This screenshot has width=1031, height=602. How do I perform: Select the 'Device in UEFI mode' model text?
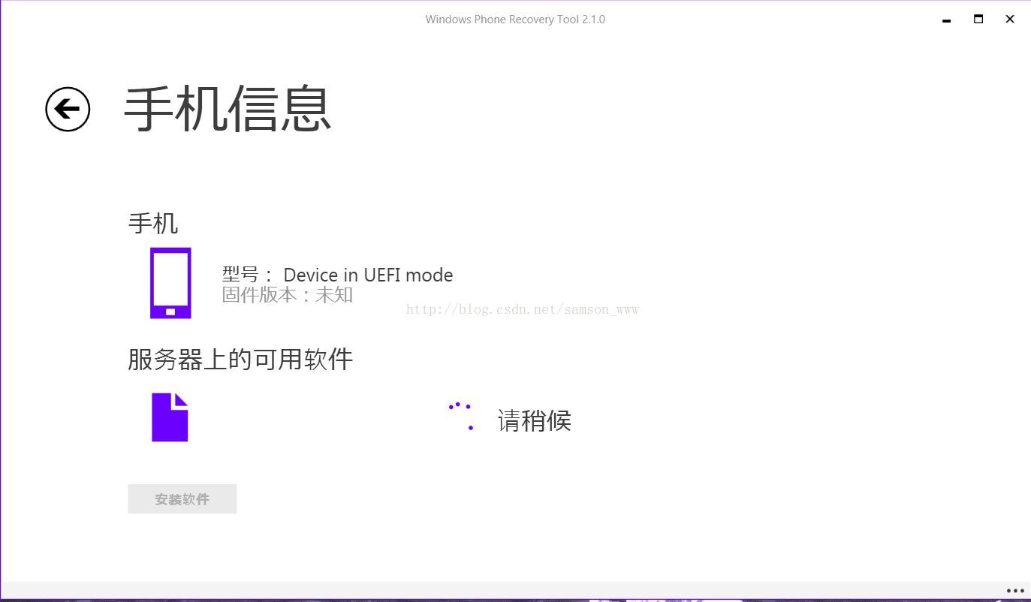[x=368, y=275]
